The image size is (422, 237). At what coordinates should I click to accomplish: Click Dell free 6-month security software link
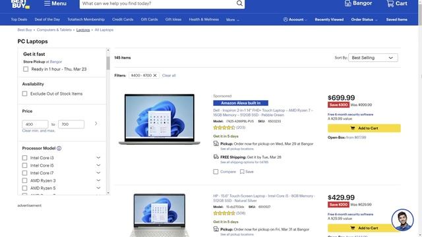tap(350, 115)
